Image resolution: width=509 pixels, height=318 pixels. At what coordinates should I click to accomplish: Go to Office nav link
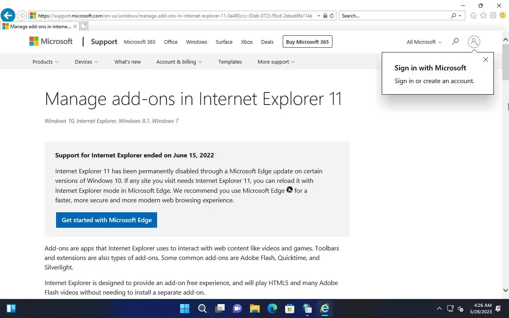pyautogui.click(x=171, y=42)
